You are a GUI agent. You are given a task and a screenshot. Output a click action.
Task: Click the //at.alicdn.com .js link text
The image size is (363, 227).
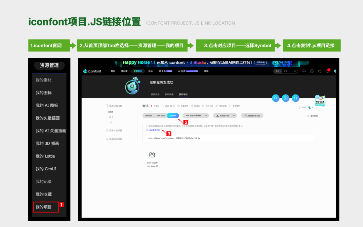(174, 138)
